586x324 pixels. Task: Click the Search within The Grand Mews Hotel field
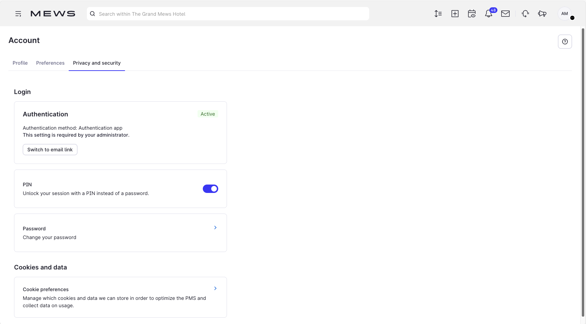[228, 14]
